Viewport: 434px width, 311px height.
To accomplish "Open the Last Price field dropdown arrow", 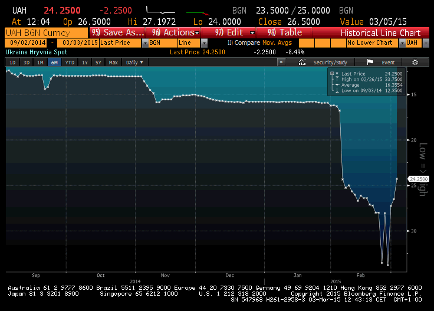I will coord(145,43).
